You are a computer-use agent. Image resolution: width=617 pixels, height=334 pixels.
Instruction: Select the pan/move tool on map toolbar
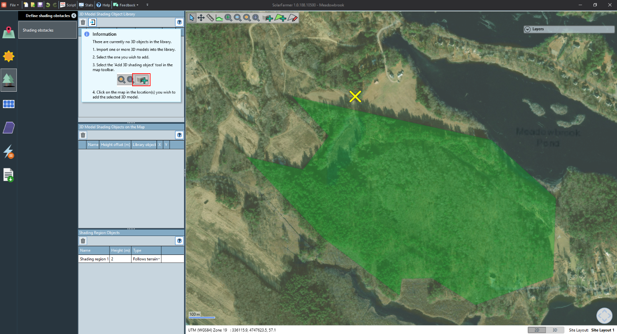[201, 18]
